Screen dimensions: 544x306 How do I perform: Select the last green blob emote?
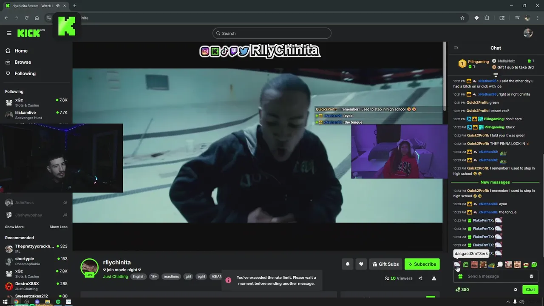point(534,265)
